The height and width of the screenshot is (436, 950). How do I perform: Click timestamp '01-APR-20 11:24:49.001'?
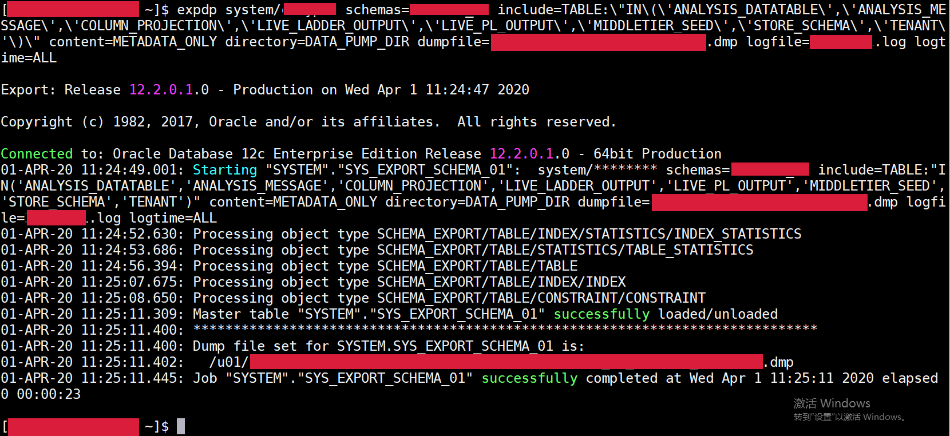click(x=92, y=170)
